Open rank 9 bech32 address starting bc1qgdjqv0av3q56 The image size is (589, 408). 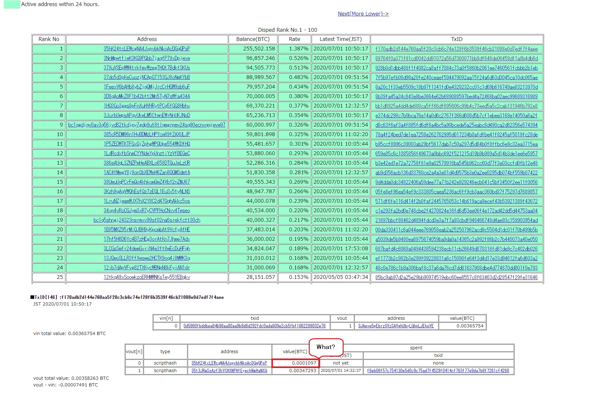pyautogui.click(x=147, y=125)
